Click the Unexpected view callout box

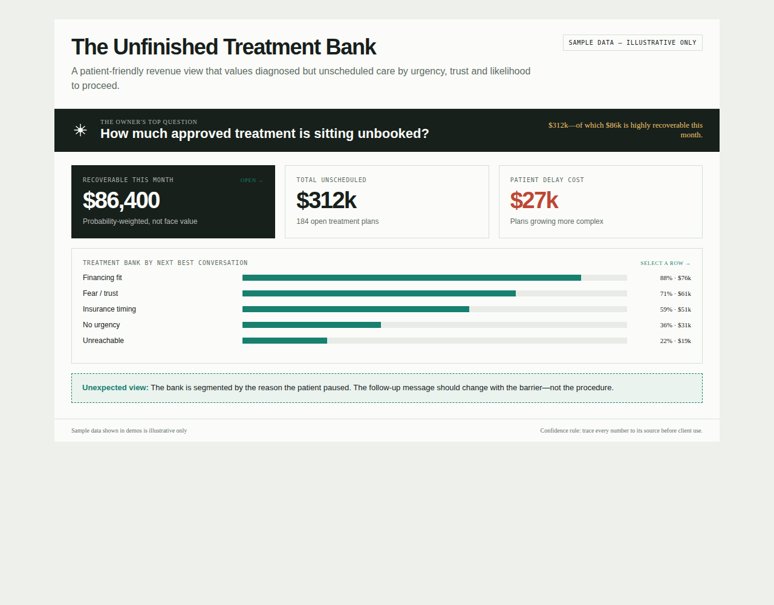click(x=387, y=388)
